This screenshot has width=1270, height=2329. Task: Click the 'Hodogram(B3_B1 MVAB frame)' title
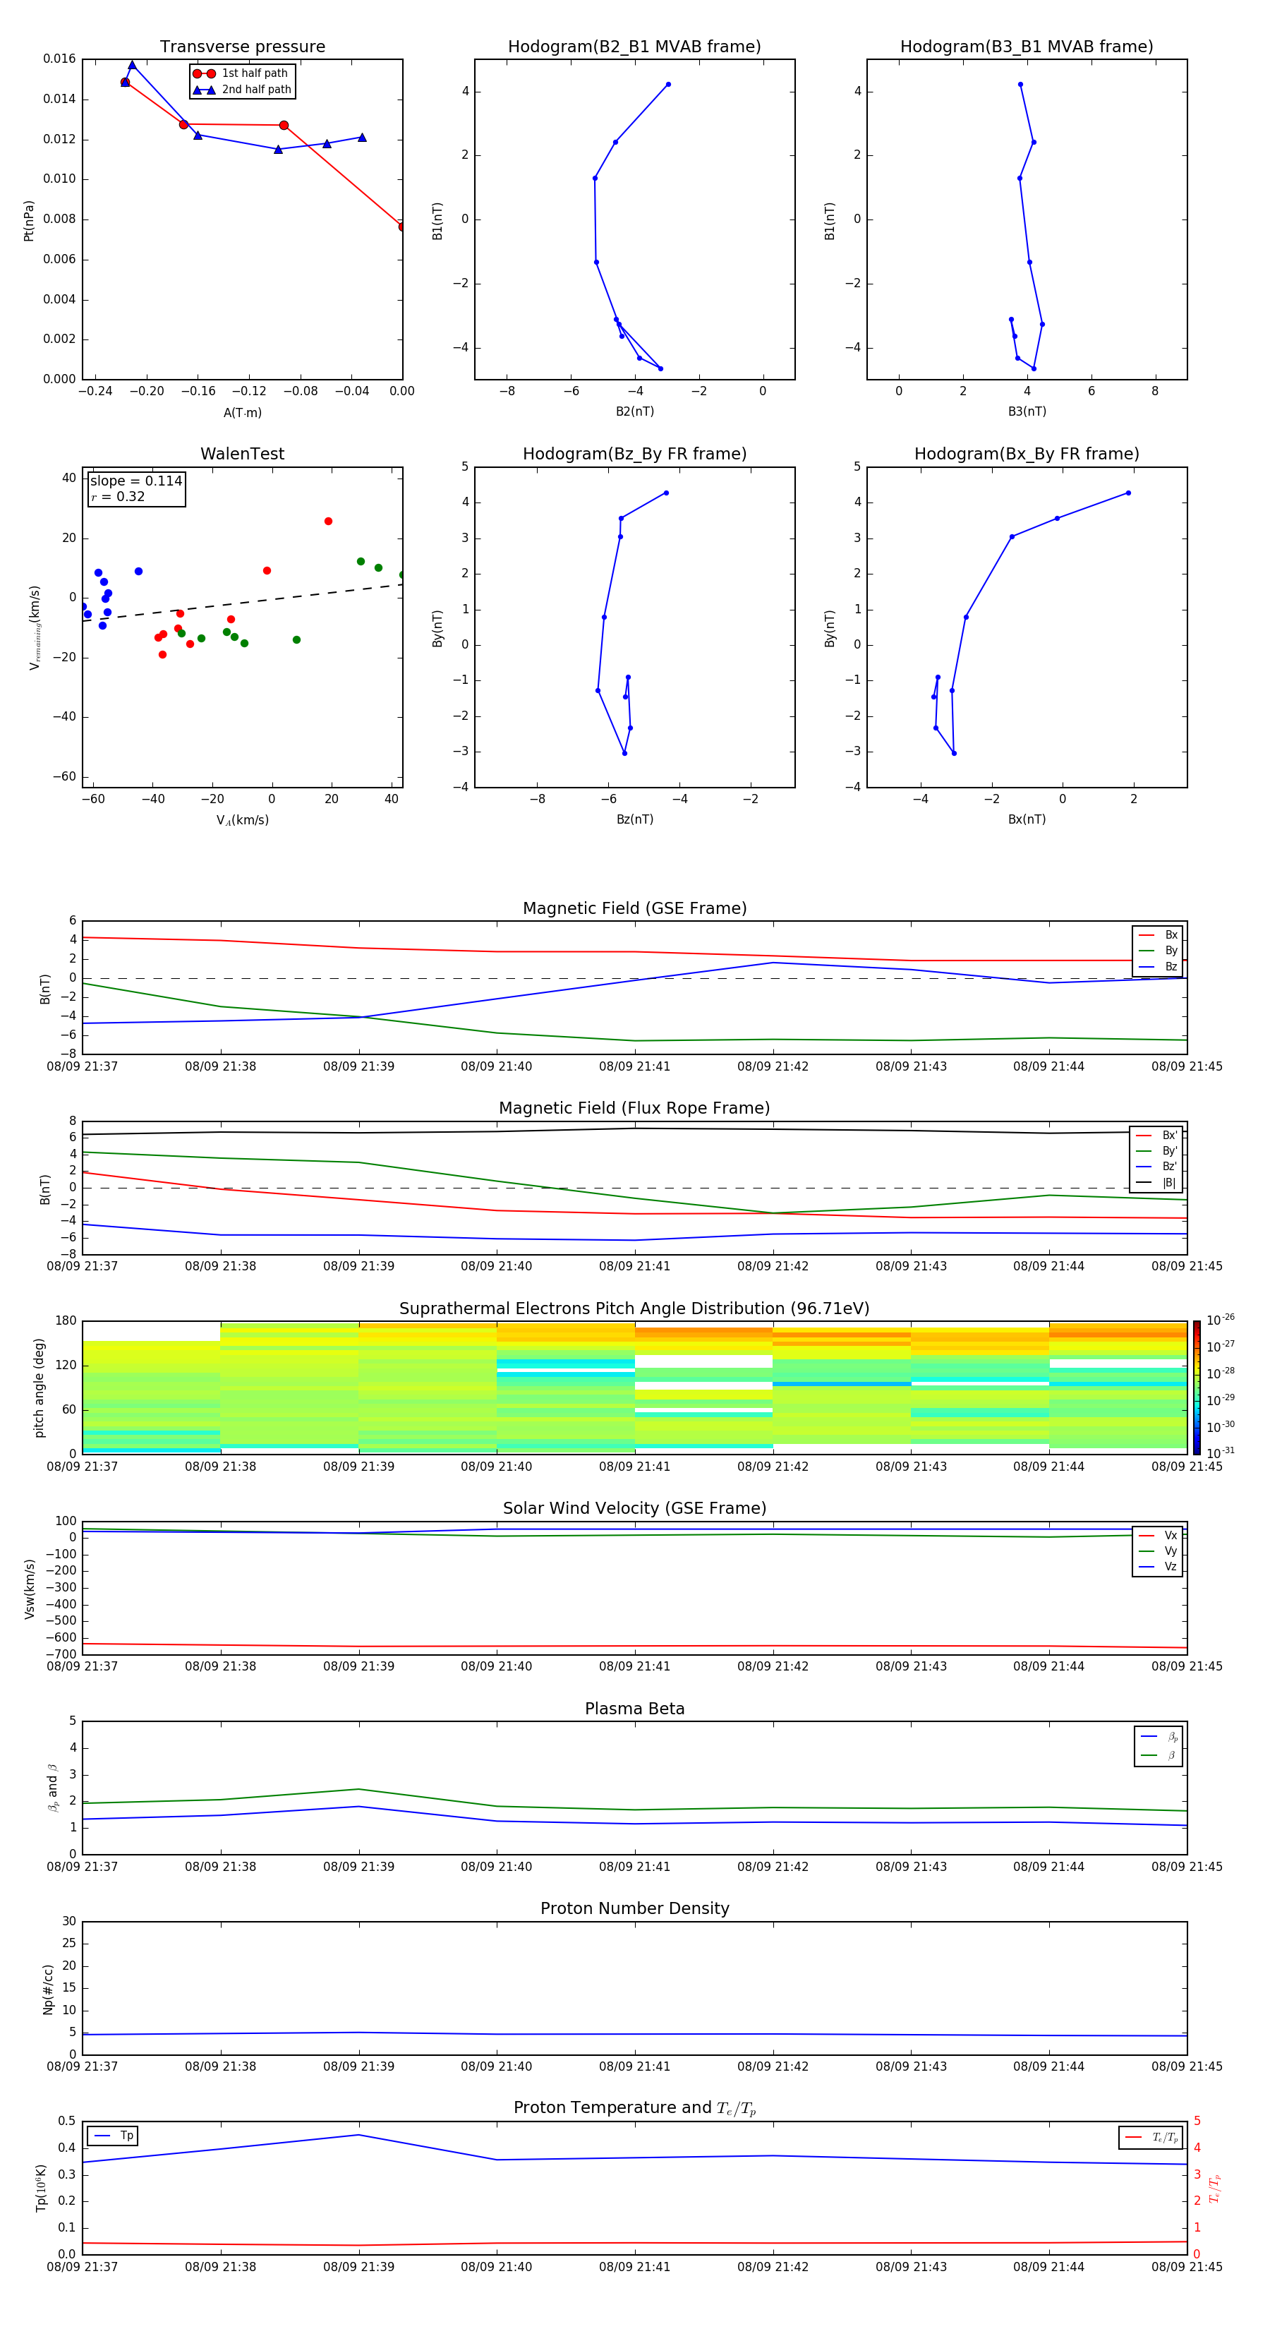(1027, 46)
